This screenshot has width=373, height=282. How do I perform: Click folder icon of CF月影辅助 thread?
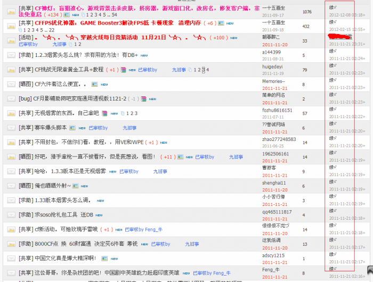(11, 99)
